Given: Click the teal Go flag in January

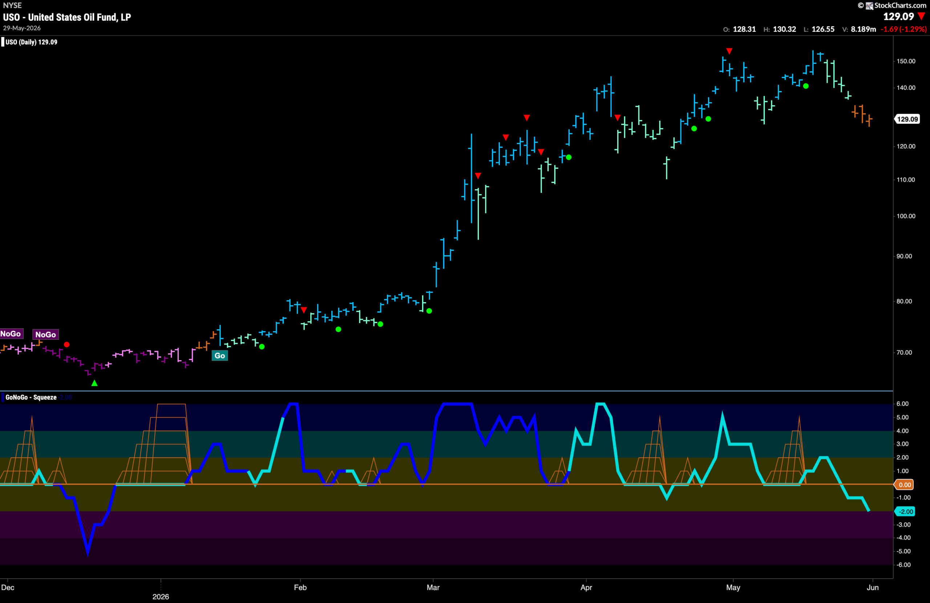Looking at the screenshot, I should (220, 355).
